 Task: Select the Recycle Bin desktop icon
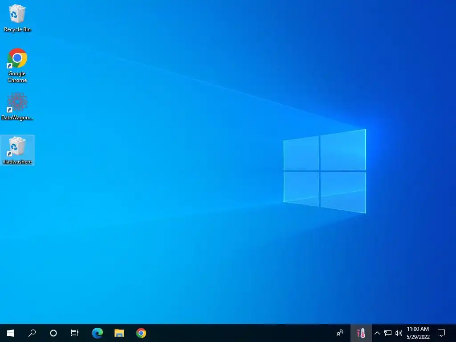[x=17, y=18]
